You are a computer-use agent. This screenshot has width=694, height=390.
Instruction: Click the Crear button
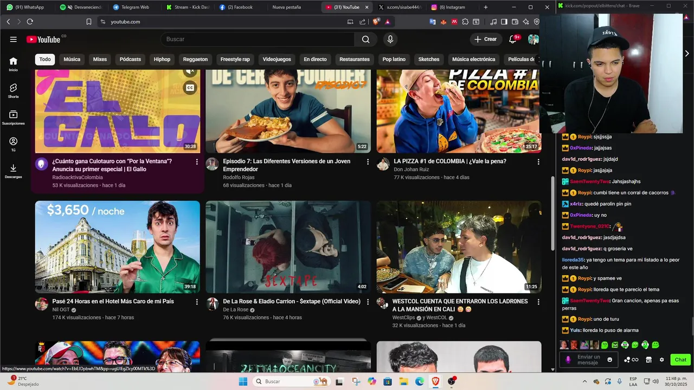click(485, 40)
